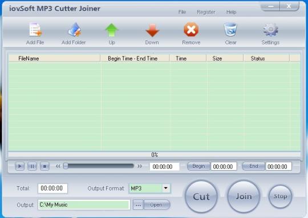Screen dimensions: 308x218
Task: Click the Add Folder icon
Action: (74, 30)
